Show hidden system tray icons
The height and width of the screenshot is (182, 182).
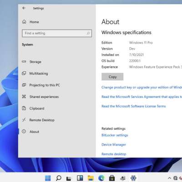click(x=170, y=178)
